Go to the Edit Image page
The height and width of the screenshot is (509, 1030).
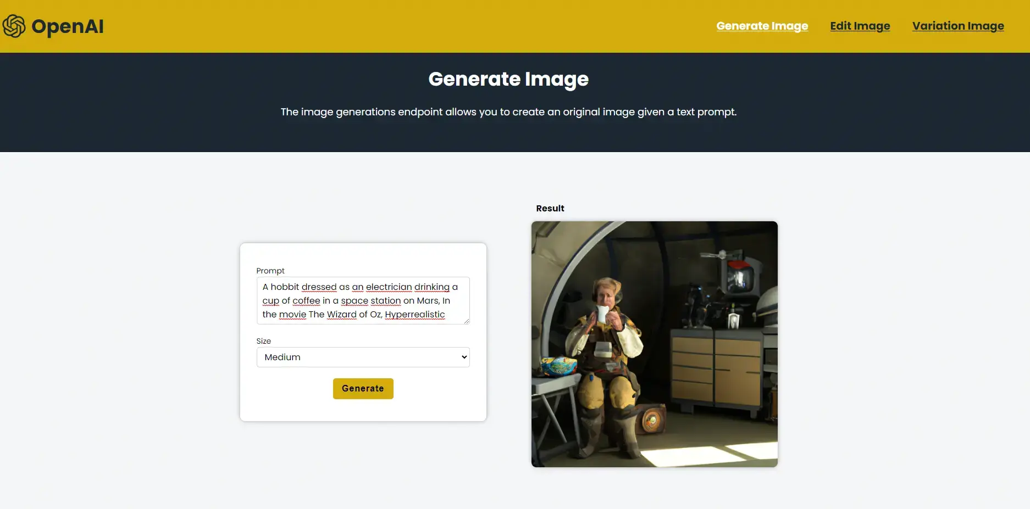click(860, 26)
